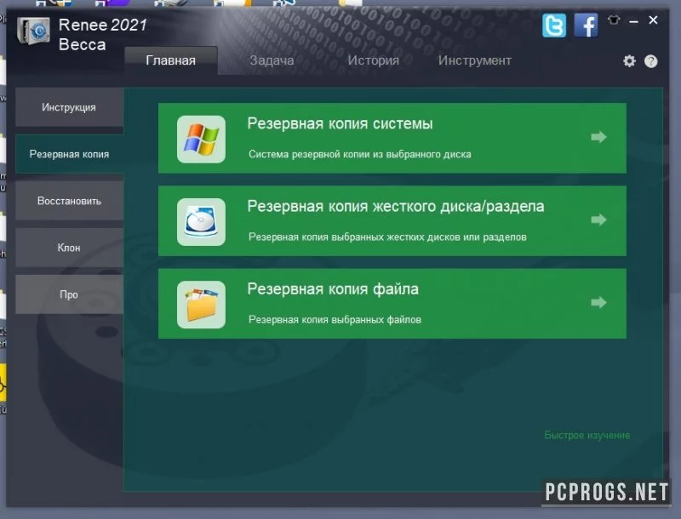The width and height of the screenshot is (681, 519).
Task: Click the folder file backup icon
Action: click(201, 305)
